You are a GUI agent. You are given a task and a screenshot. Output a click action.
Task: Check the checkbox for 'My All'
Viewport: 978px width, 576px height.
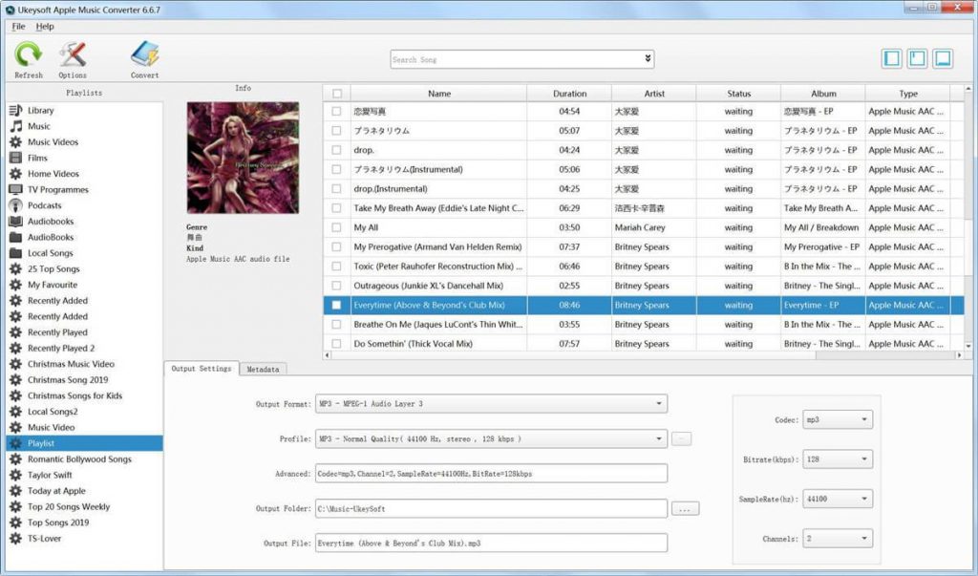[x=336, y=227]
